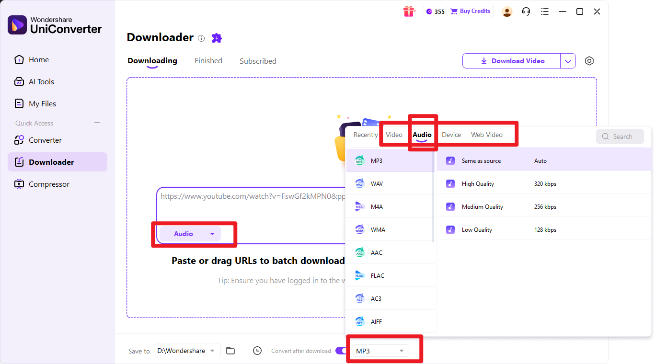Click the Download Video button
This screenshot has height=364, width=667.
coord(511,61)
